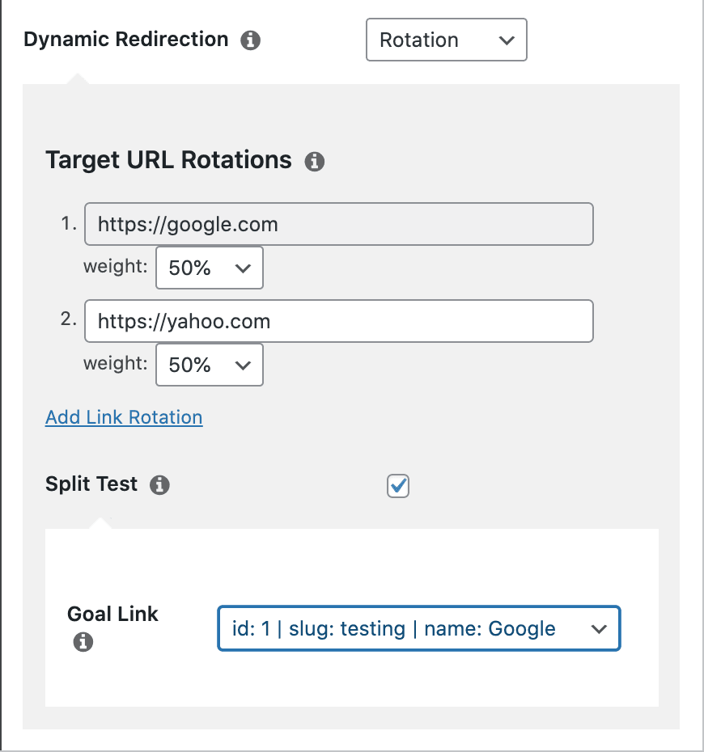Click the info icon beside Dynamic Redirection

coord(251,40)
